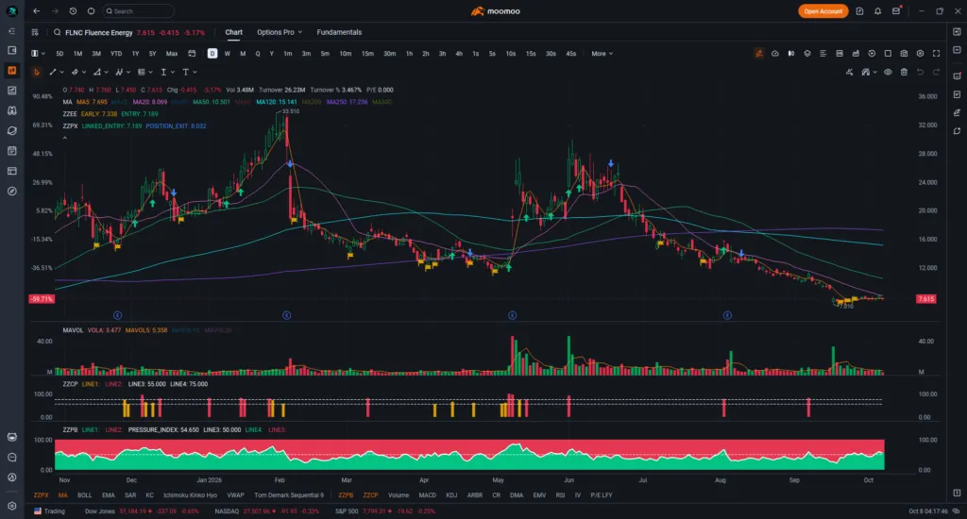Expand the angle measure tool dropdown

pos(106,72)
